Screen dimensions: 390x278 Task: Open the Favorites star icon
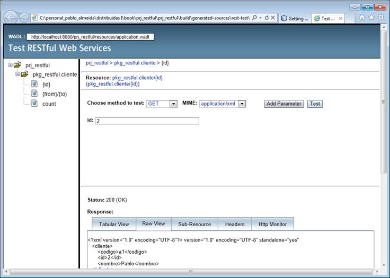click(371, 17)
